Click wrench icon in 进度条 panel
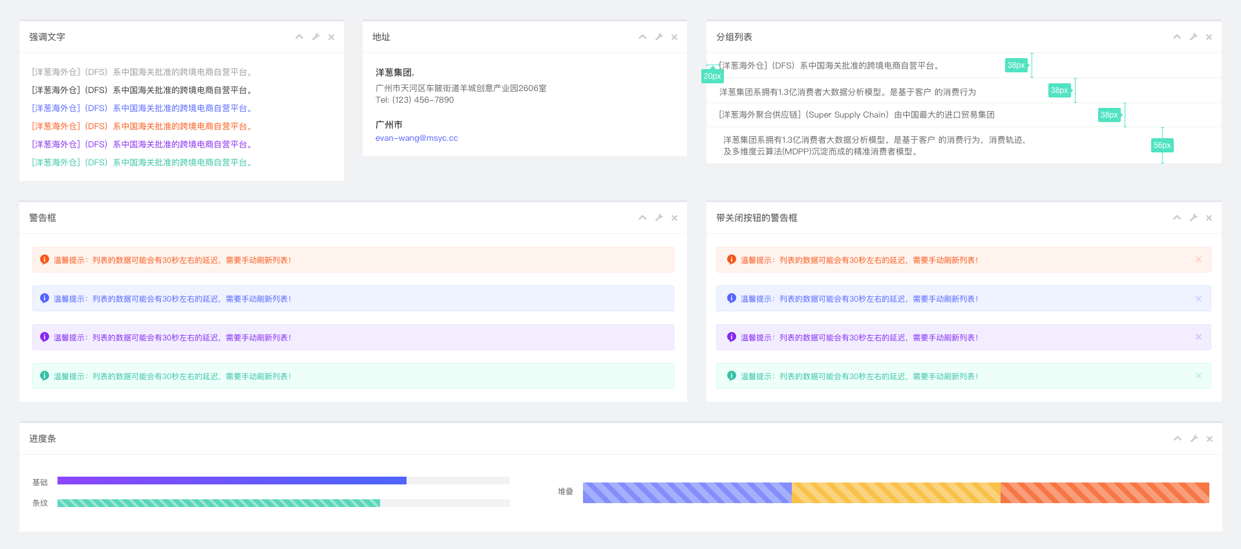Viewport: 1241px width, 549px height. [1194, 439]
